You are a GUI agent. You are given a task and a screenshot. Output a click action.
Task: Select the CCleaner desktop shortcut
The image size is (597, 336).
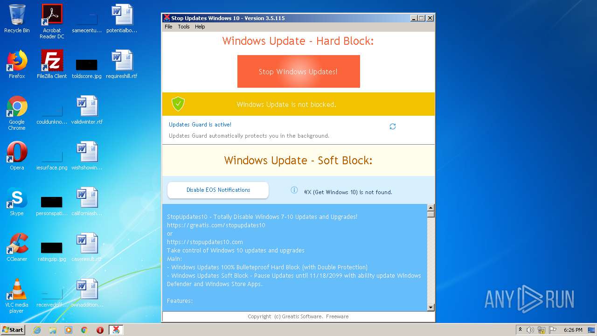pyautogui.click(x=17, y=247)
